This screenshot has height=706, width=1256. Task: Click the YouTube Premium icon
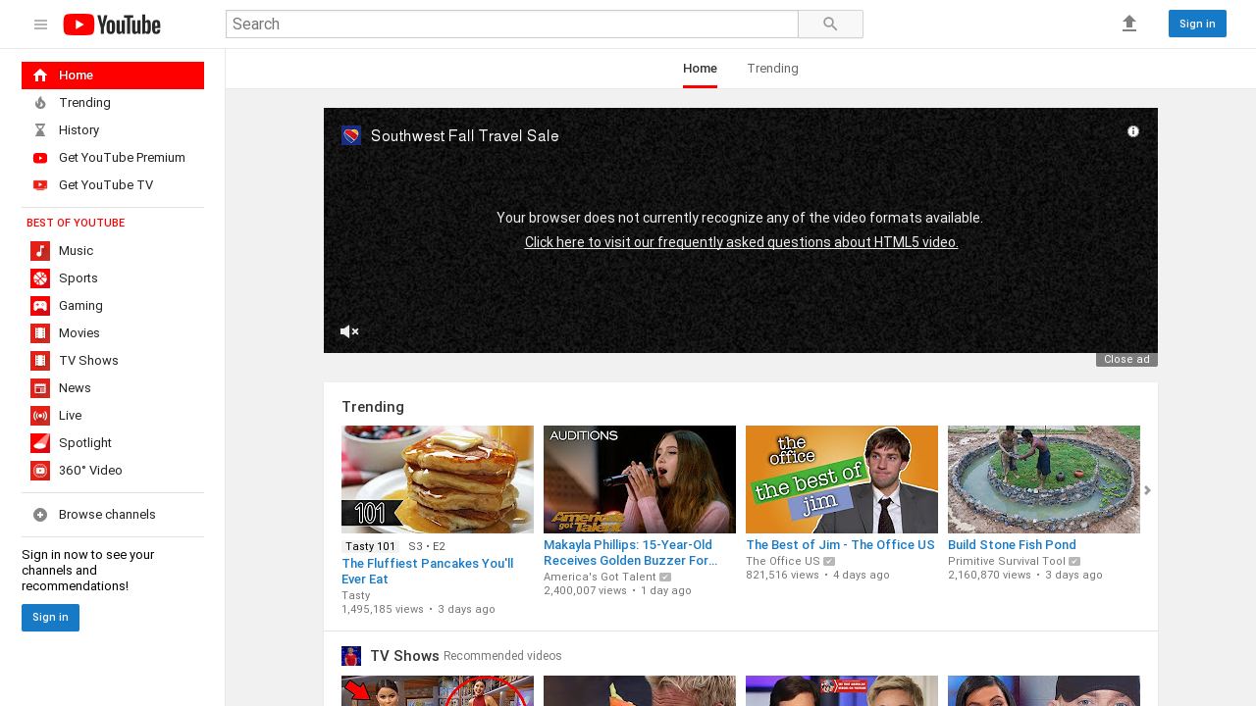click(x=40, y=158)
